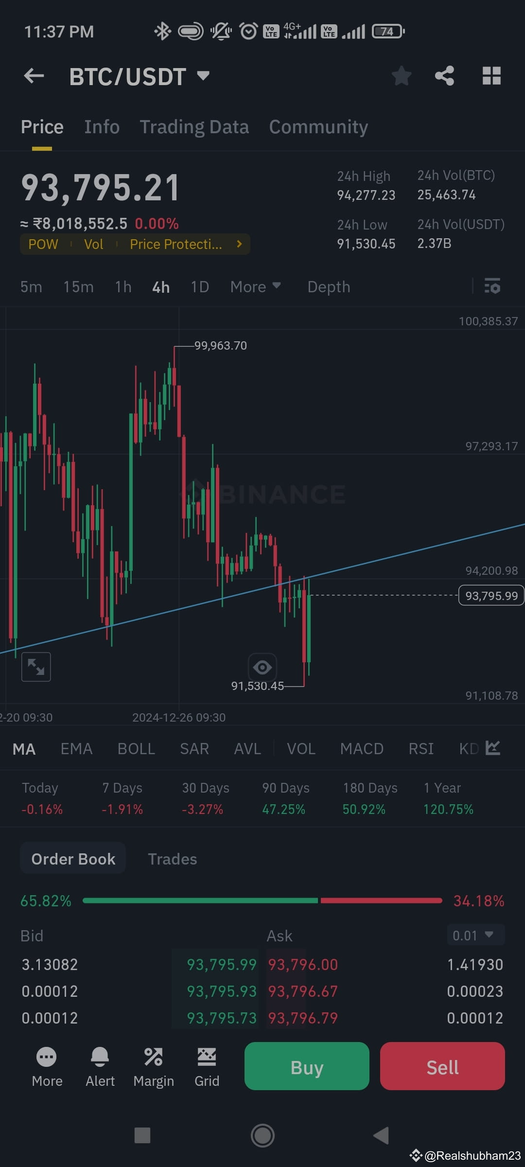Image resolution: width=525 pixels, height=1167 pixels.
Task: Add BTC/USDT to favorites with star icon
Action: [x=402, y=76]
